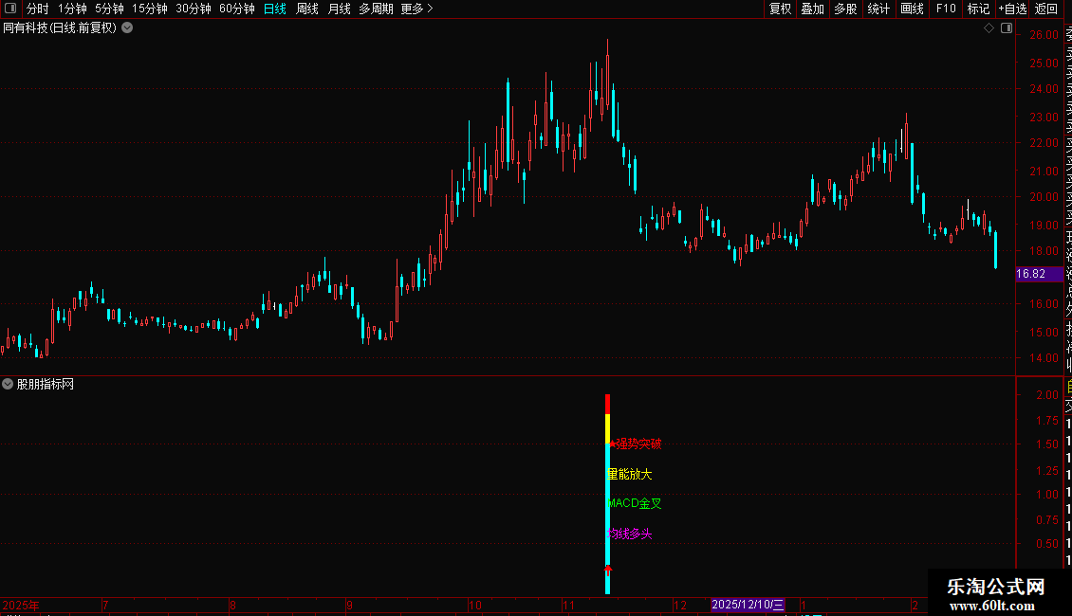The height and width of the screenshot is (616, 1072).
Task: Expand the 股朋指标网 indicator dropdown
Action: point(8,384)
